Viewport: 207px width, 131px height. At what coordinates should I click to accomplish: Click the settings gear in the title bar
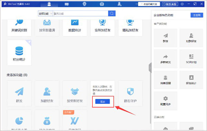click(182, 4)
